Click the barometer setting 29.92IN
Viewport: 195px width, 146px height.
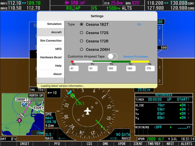(x=144, y=90)
